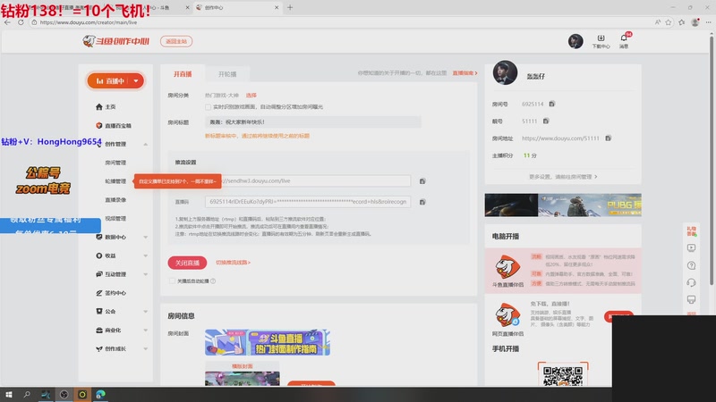
Task: Click the 返回主站 button
Action: pyautogui.click(x=176, y=41)
